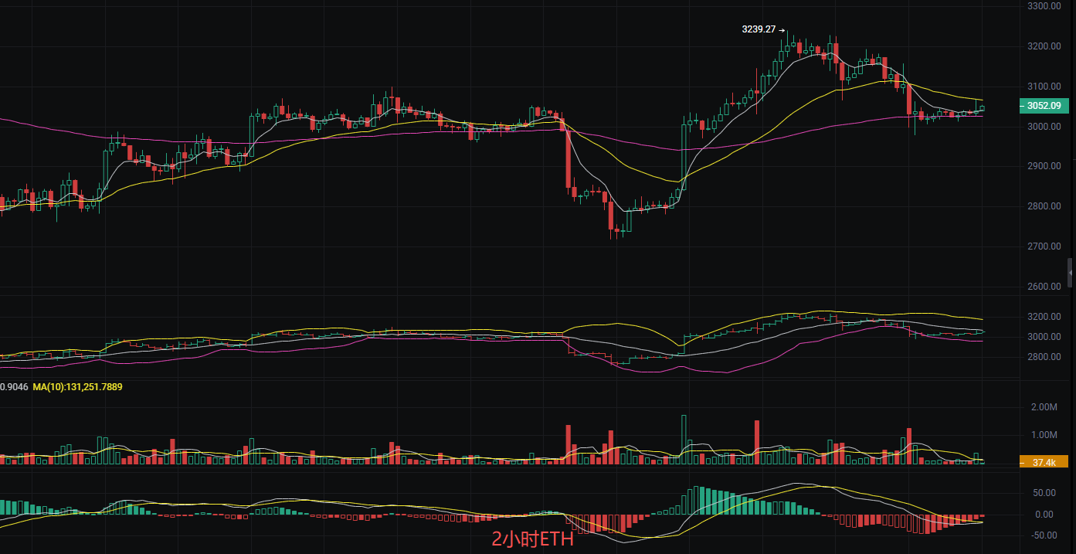Click the red 2小时ETH watermark text
1076x554 pixels.
[532, 539]
